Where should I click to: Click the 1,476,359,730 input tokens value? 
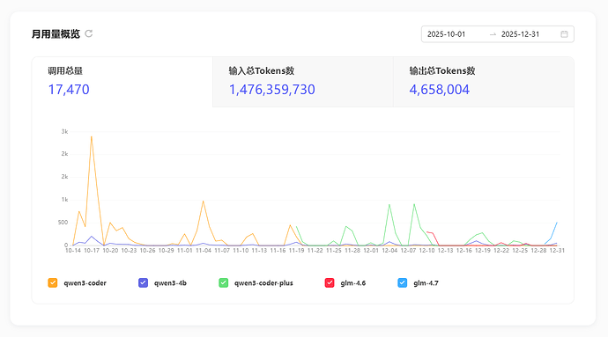[x=271, y=90]
